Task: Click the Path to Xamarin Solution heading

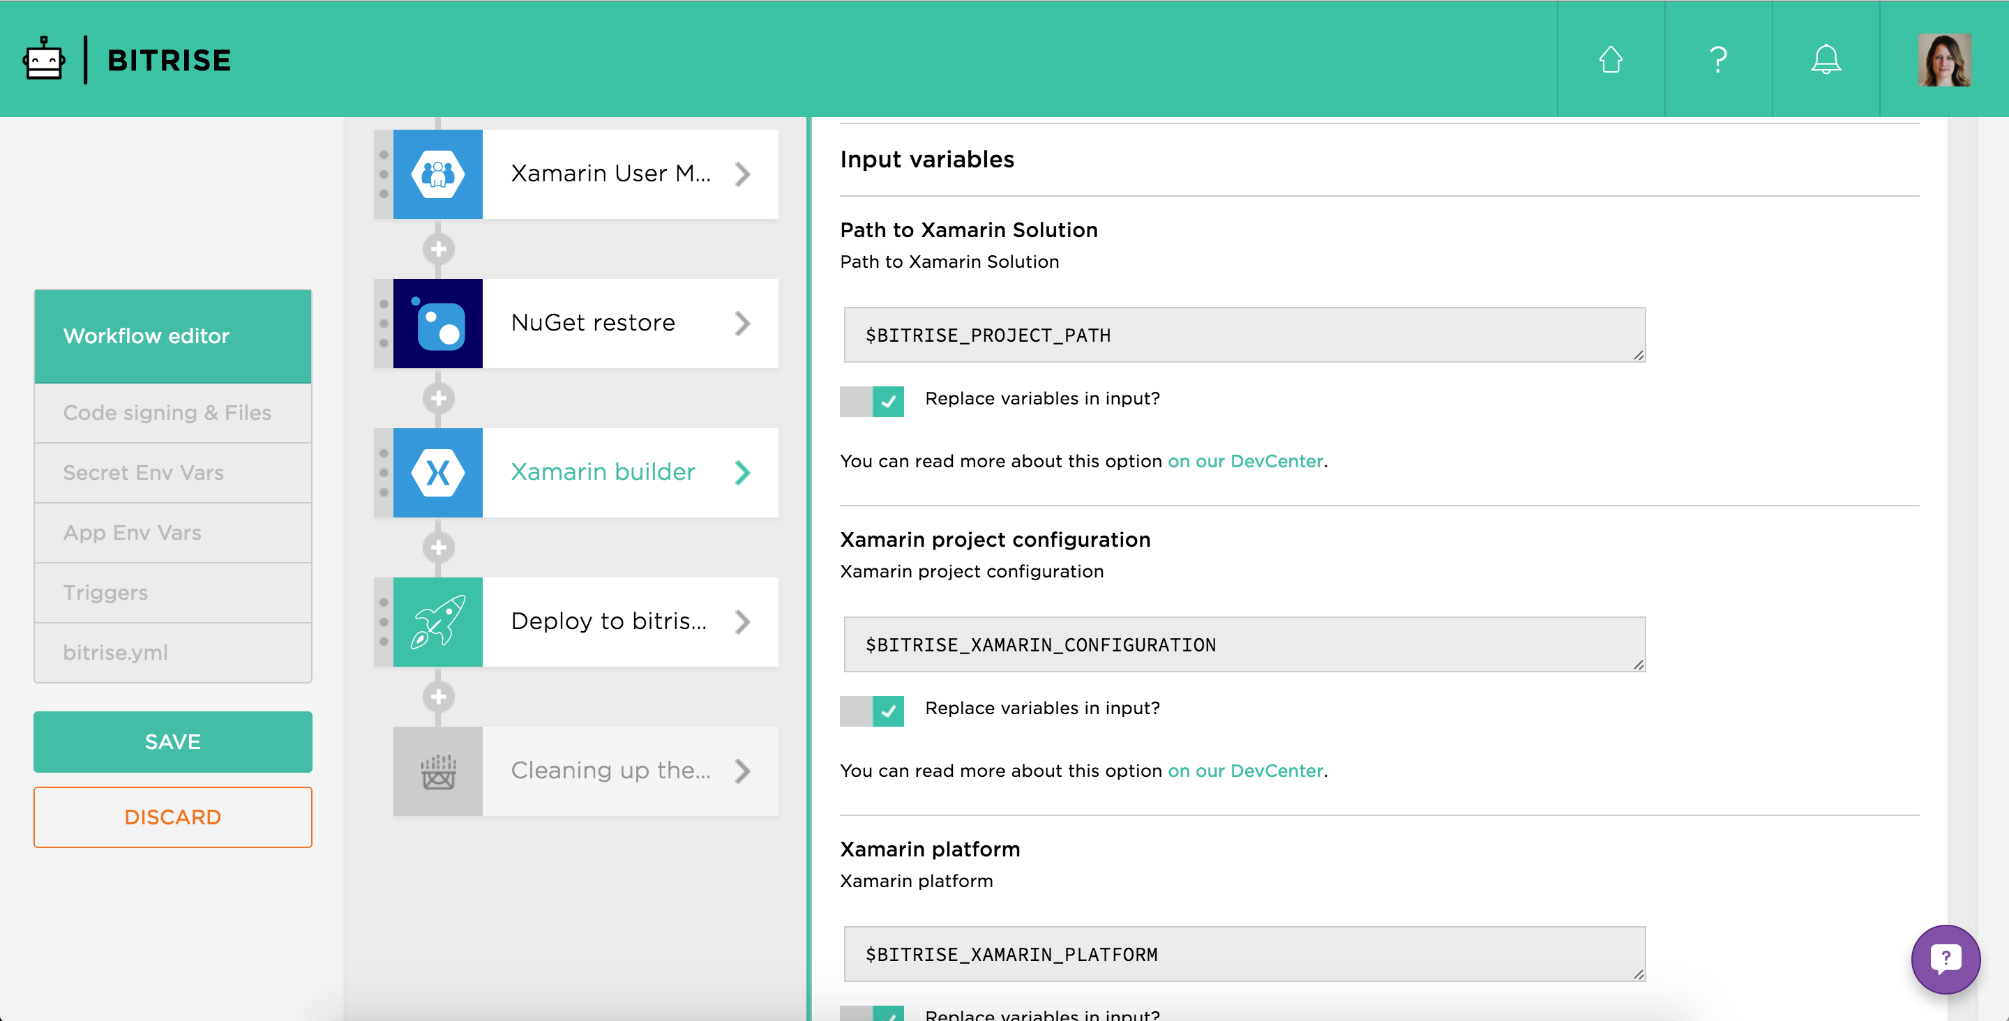Action: click(x=969, y=230)
